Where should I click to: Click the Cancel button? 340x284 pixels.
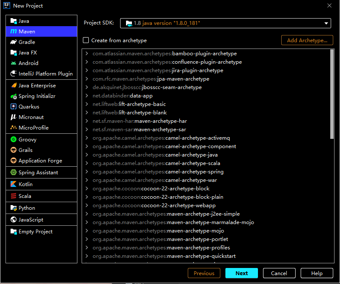click(279, 273)
